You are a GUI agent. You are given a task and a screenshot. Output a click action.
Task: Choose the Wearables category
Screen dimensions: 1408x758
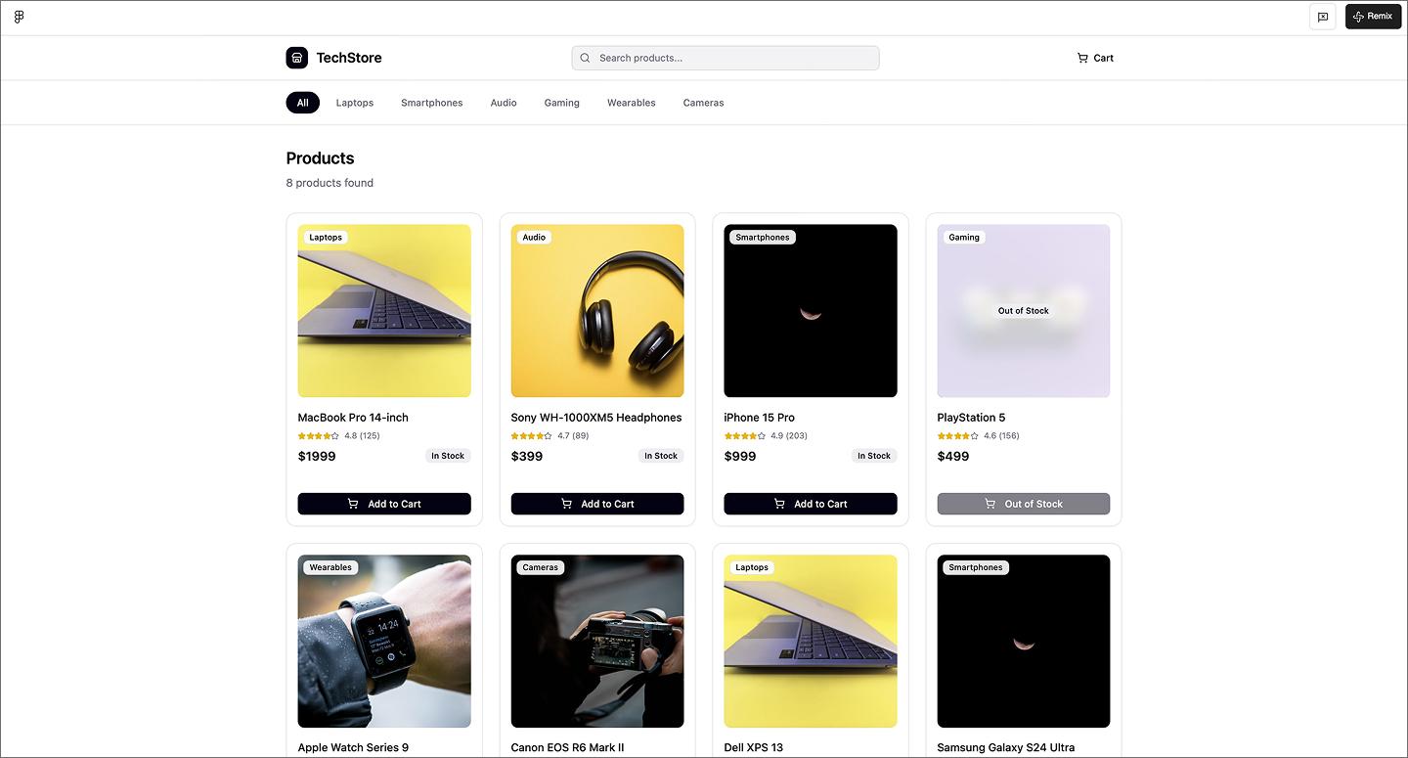tap(632, 103)
